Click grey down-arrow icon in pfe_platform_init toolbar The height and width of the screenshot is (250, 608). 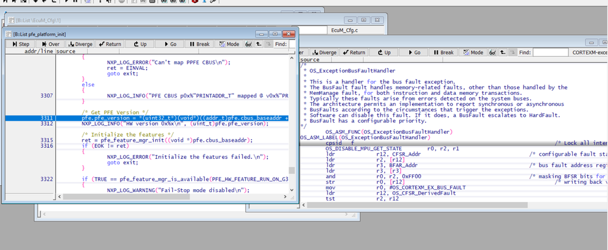click(268, 44)
